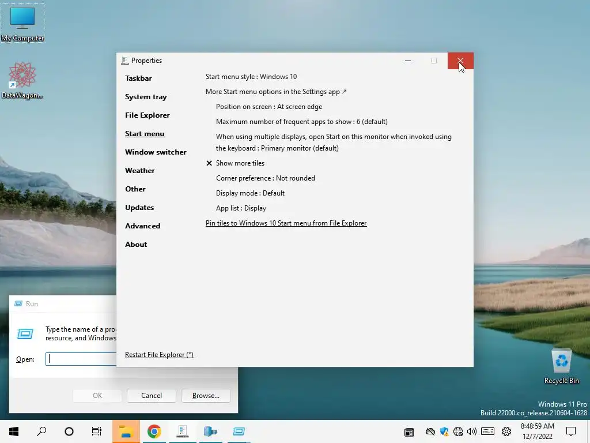The width and height of the screenshot is (590, 443).
Task: Open the Windows Start button
Action: click(14, 431)
